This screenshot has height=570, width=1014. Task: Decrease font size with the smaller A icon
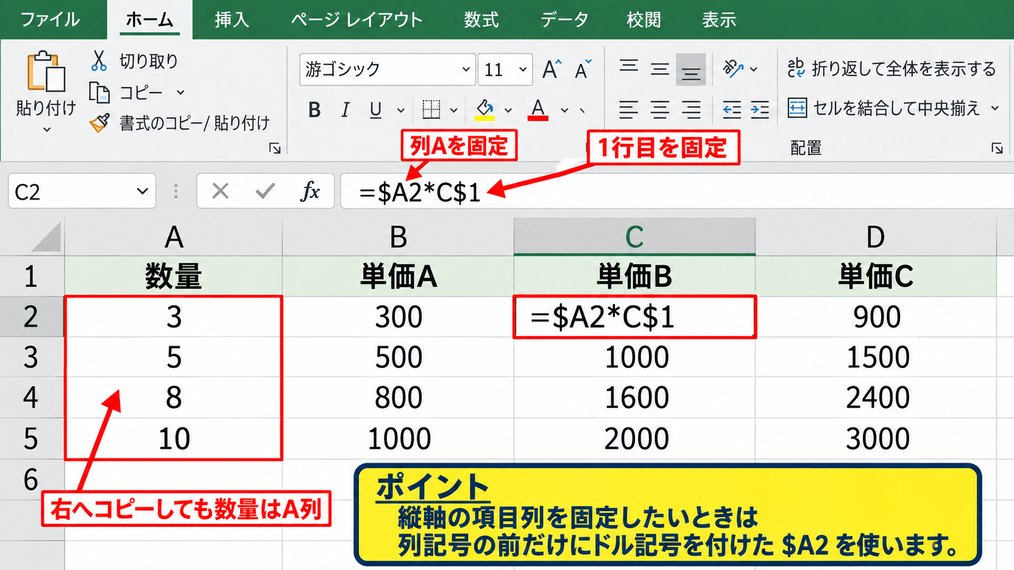(x=583, y=69)
